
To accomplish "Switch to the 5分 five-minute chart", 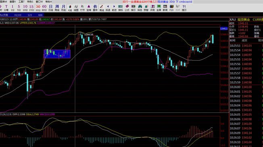I will coord(19,8).
